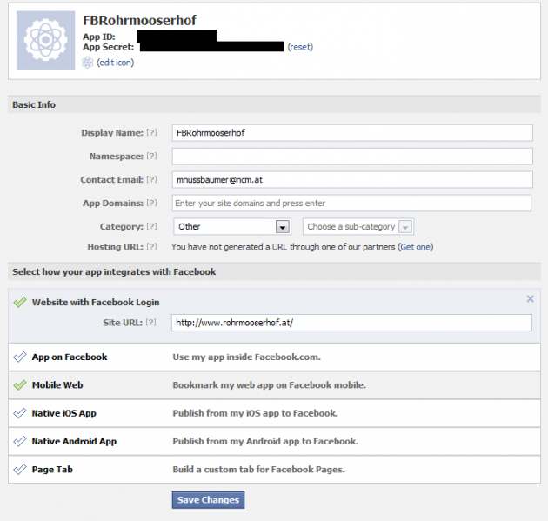Image resolution: width=548 pixels, height=521 pixels.
Task: Click the Save Changes button
Action: point(208,500)
